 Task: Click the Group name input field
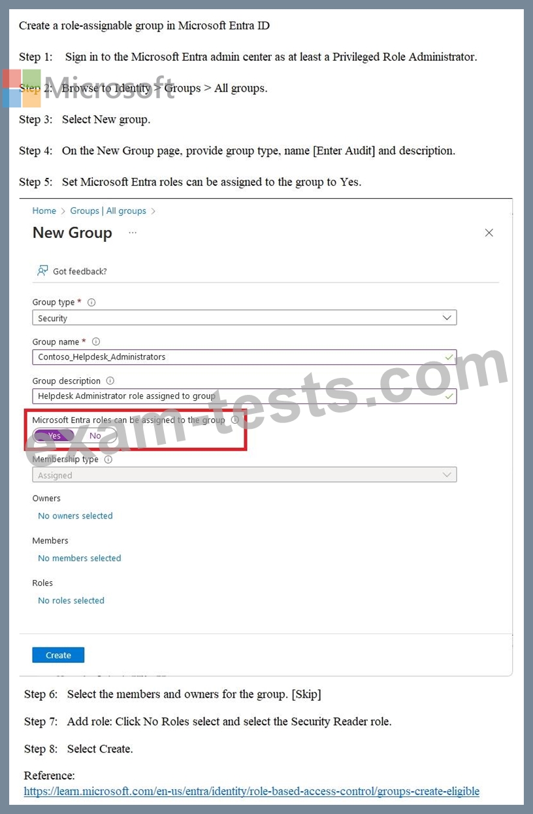(x=235, y=357)
